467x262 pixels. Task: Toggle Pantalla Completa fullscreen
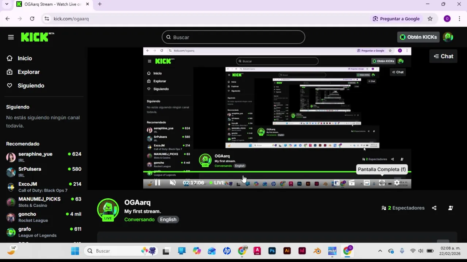tap(382, 183)
